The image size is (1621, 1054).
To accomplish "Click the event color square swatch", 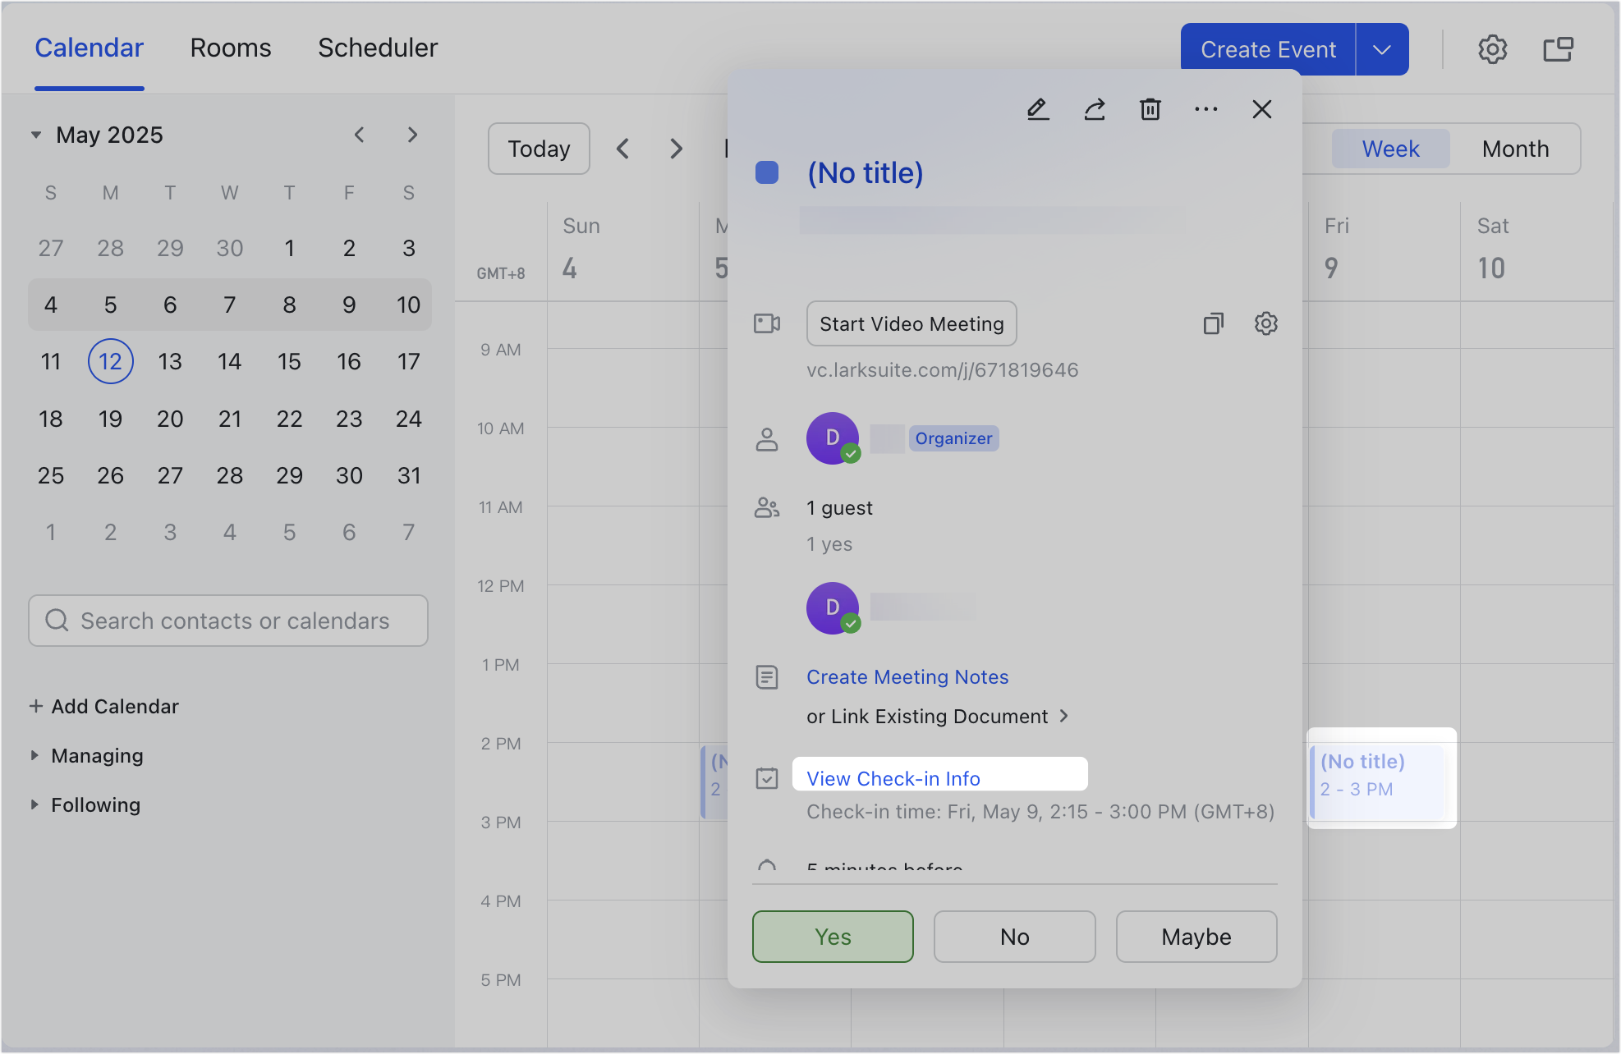I will [x=767, y=172].
